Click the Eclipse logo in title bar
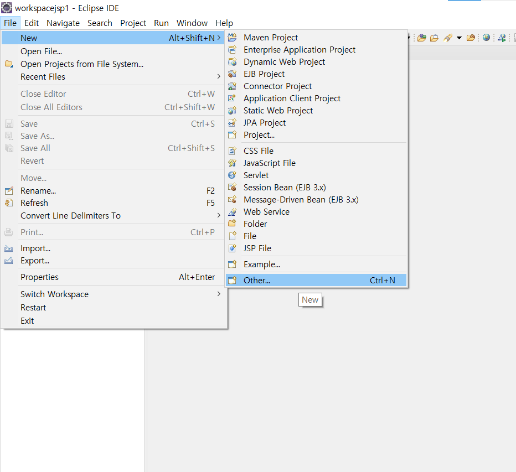The width and height of the screenshot is (516, 472). point(7,8)
